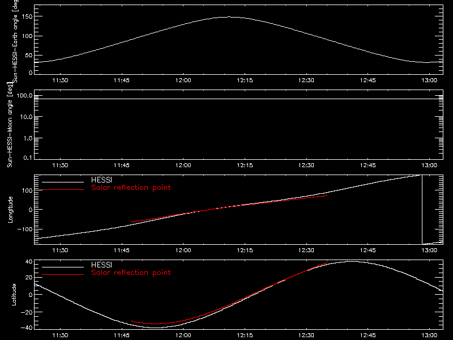This screenshot has width=453, height=340.
Task: Click 12:00 tick under Earth angle panel
Action: [x=183, y=80]
